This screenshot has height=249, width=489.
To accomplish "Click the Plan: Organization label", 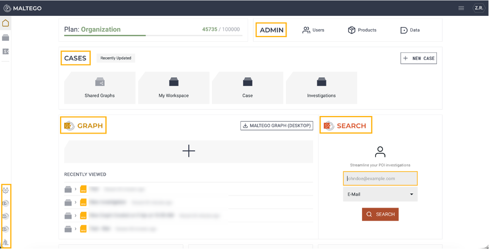I will [92, 30].
